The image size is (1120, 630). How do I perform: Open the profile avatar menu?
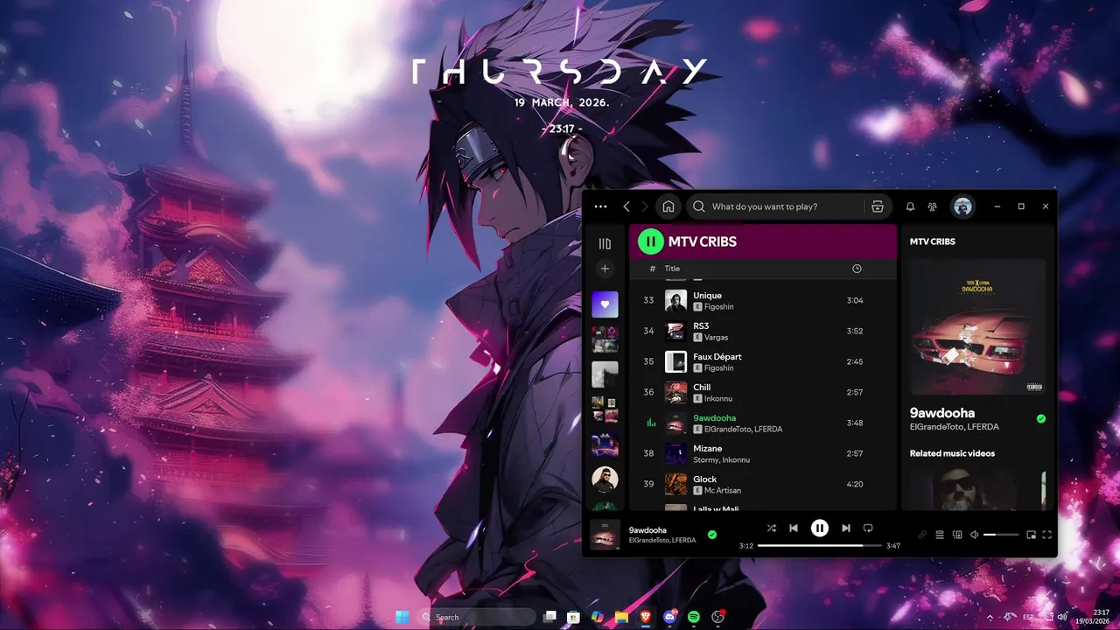pos(963,206)
